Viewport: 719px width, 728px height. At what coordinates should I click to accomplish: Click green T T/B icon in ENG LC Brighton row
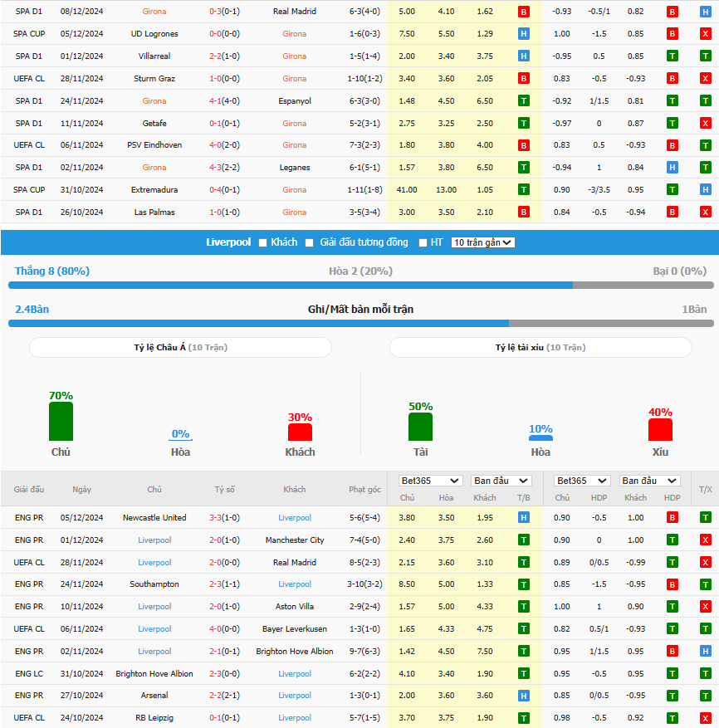pos(523,674)
